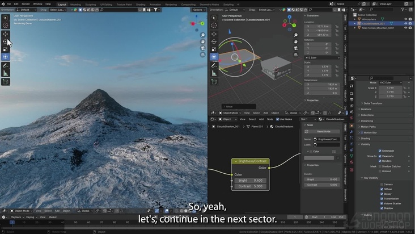Select the Scale tool in left viewport toolbar
This screenshot has width=415, height=234.
(5, 49)
